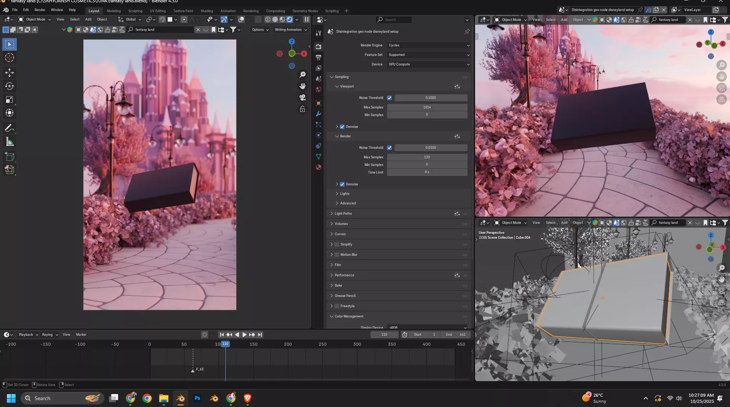The image size is (730, 407).
Task: Uncheck the Render Denoise checkbox
Action: coord(342,184)
